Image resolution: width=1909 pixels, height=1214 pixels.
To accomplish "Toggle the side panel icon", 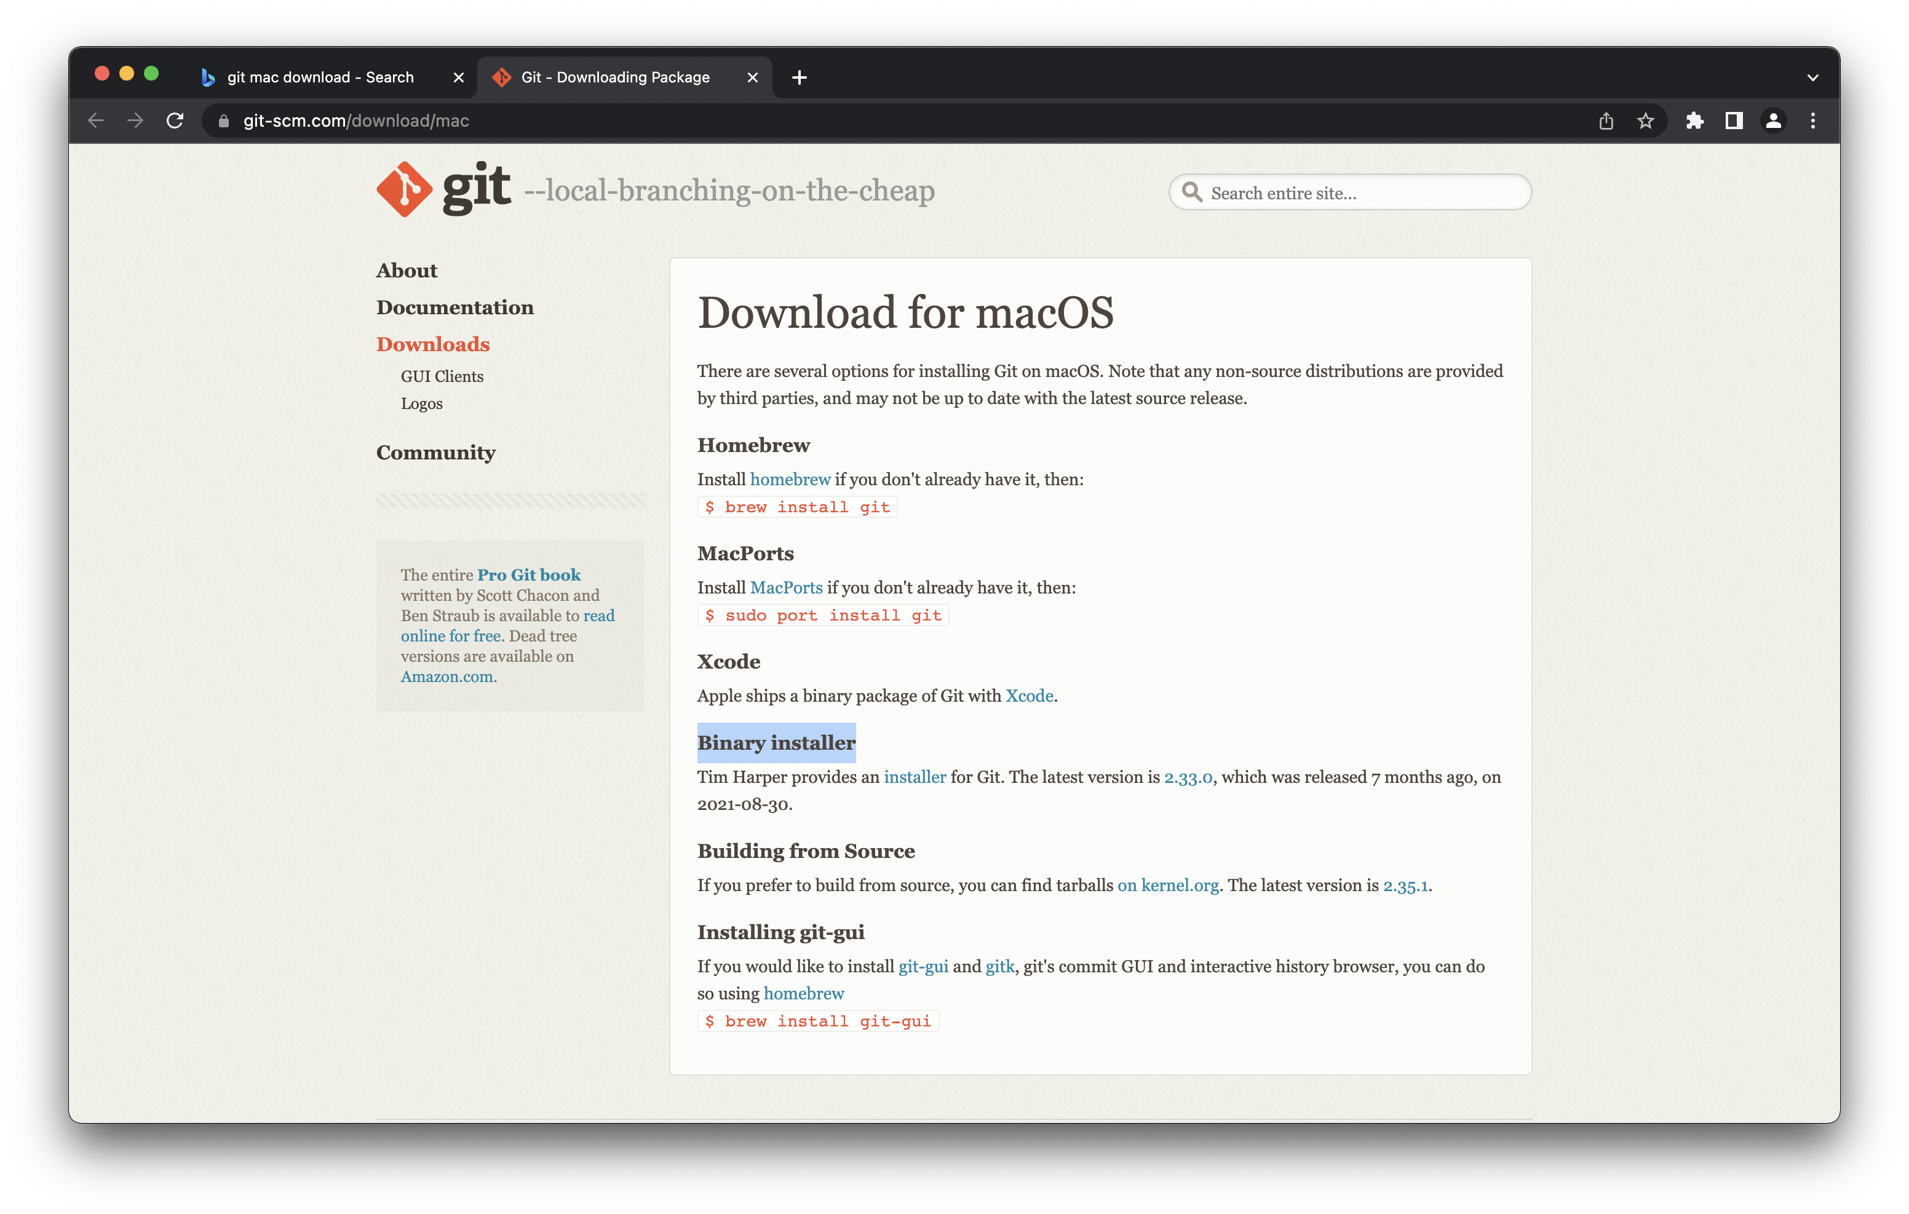I will tap(1734, 121).
